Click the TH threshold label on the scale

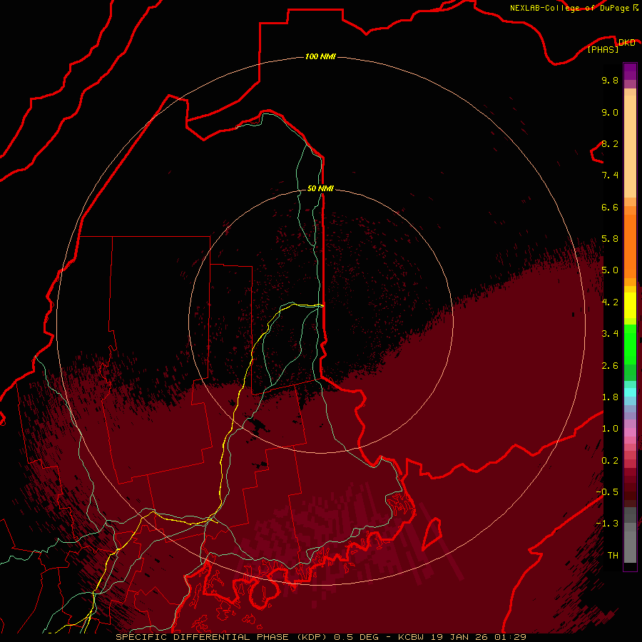[x=613, y=556]
